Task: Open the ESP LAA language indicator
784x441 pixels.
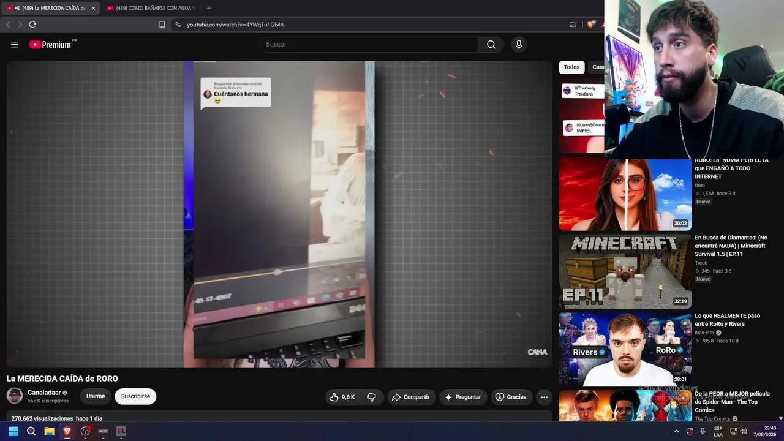Action: click(718, 431)
